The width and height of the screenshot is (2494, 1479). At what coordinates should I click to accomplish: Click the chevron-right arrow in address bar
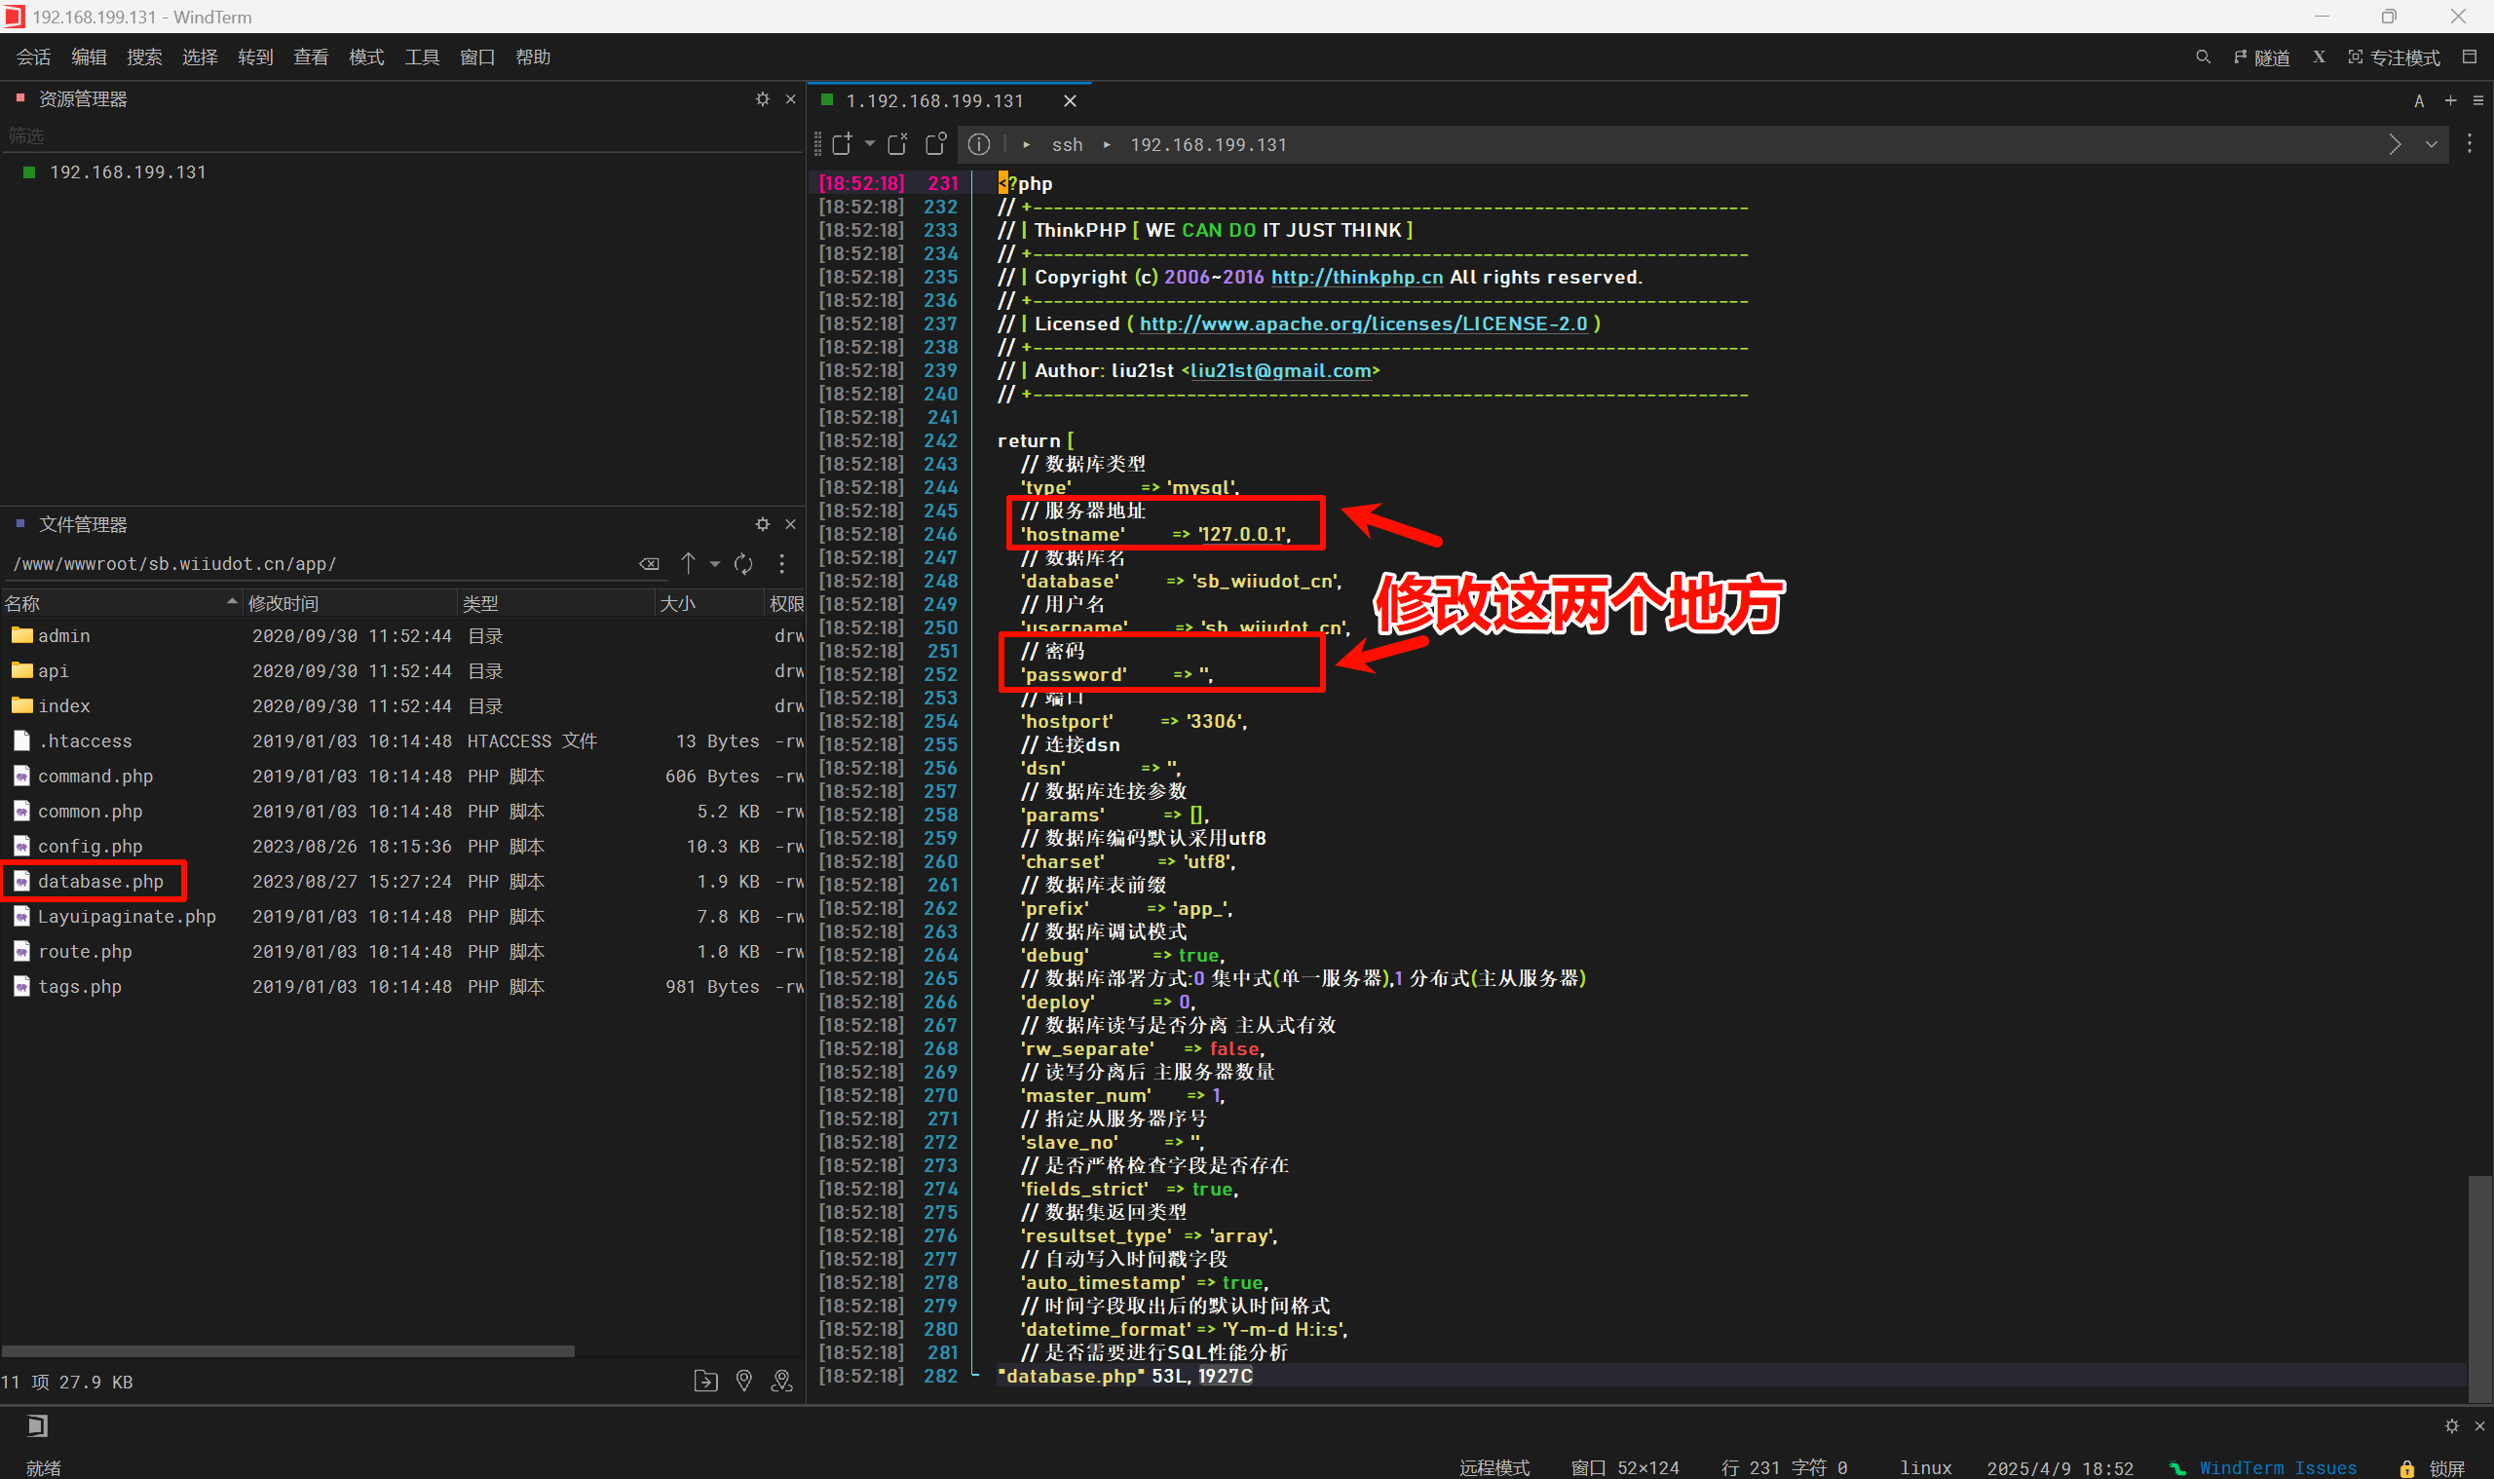2396,144
